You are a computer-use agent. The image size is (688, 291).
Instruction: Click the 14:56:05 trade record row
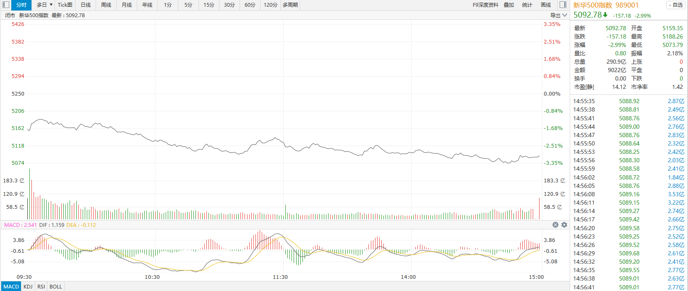[628, 186]
